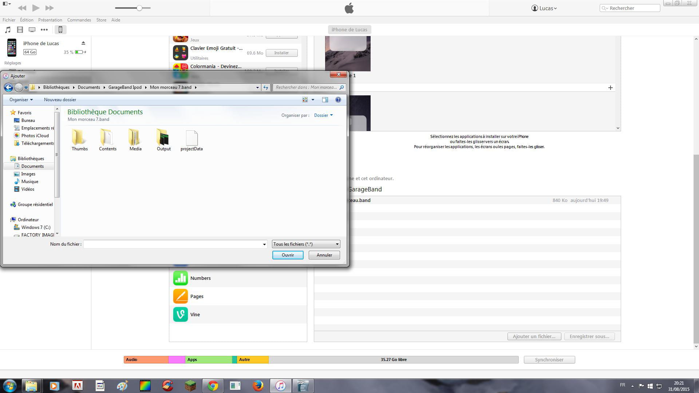Image resolution: width=699 pixels, height=393 pixels.
Task: Open the Lucas account menu
Action: [x=544, y=8]
